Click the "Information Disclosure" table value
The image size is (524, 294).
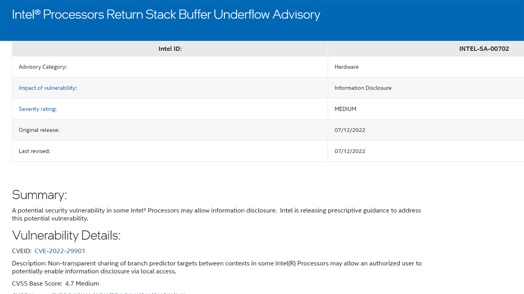coord(363,88)
